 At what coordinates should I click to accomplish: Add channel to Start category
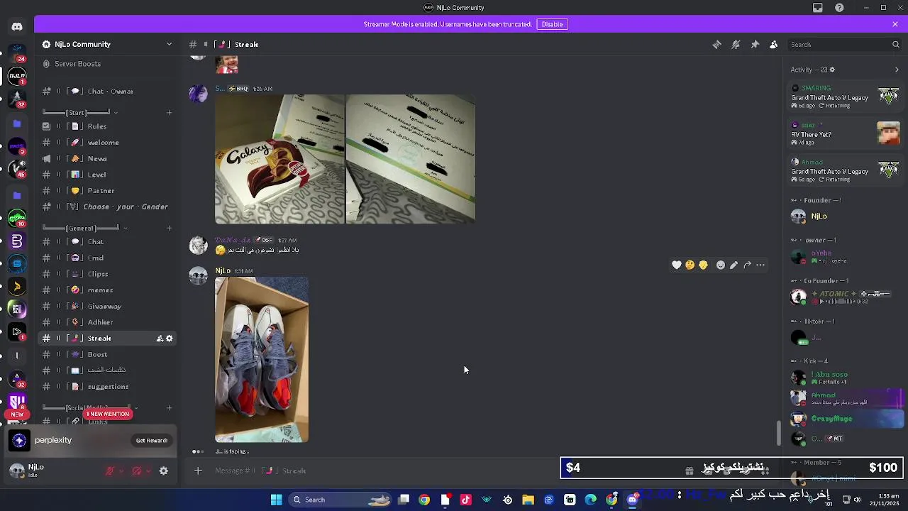169,112
